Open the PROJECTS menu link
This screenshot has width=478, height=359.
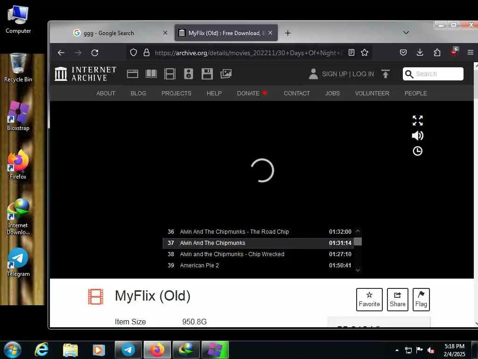coord(176,93)
